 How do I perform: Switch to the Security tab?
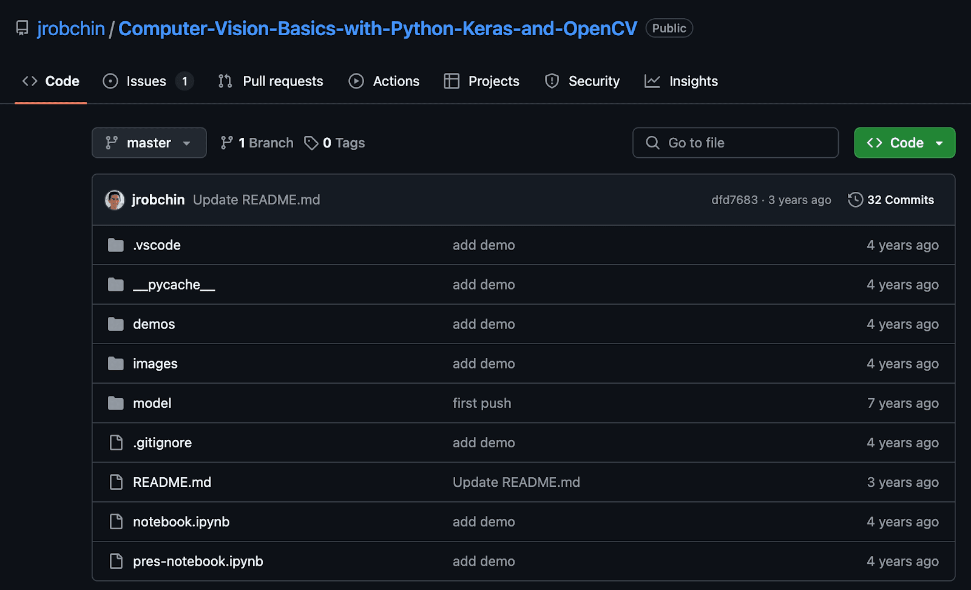(x=582, y=81)
